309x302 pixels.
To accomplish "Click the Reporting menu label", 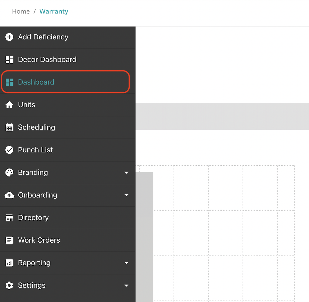I will coord(34,263).
